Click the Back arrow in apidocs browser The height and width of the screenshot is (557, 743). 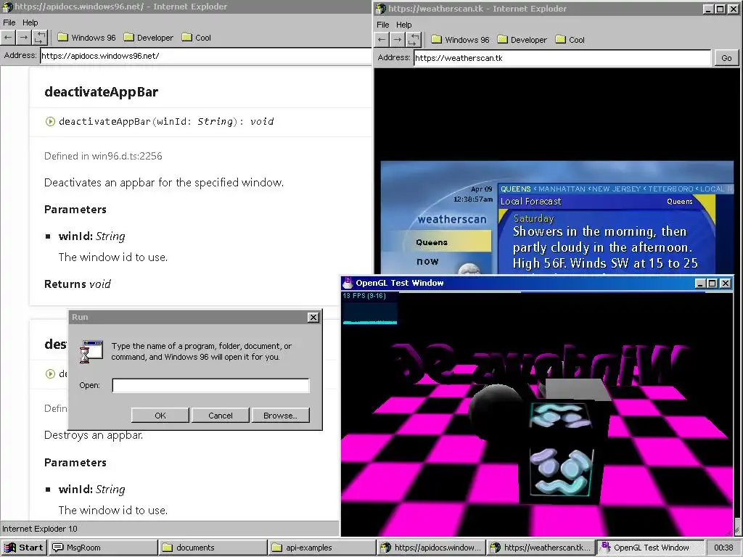pyautogui.click(x=8, y=38)
